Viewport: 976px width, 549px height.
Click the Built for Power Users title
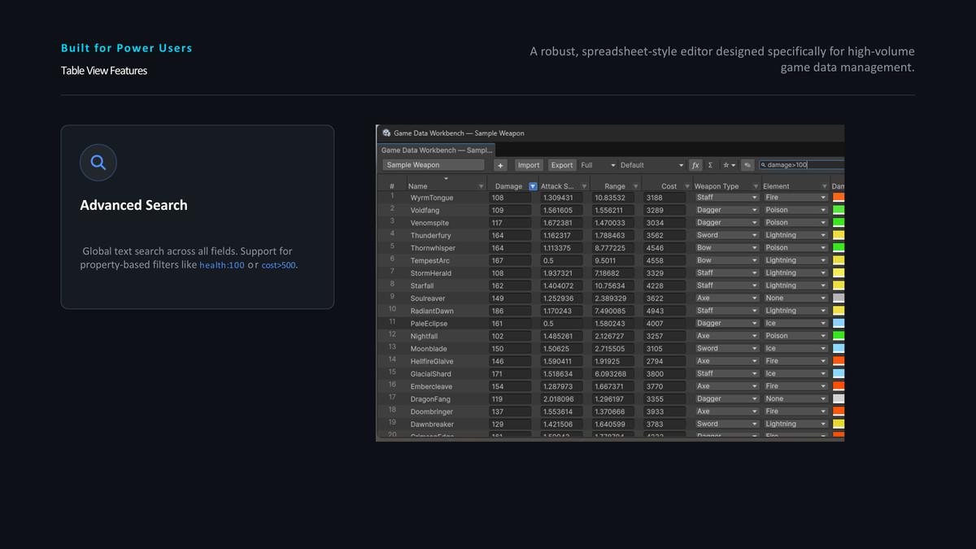127,48
